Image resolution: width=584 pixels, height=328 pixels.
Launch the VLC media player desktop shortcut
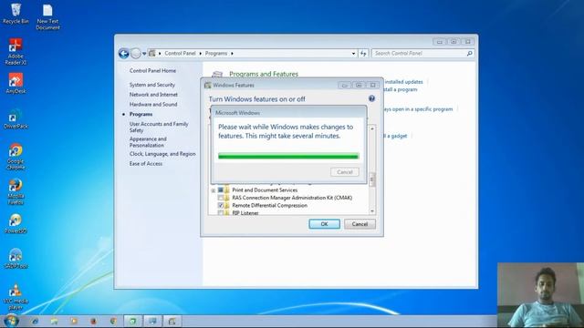pyautogui.click(x=16, y=296)
